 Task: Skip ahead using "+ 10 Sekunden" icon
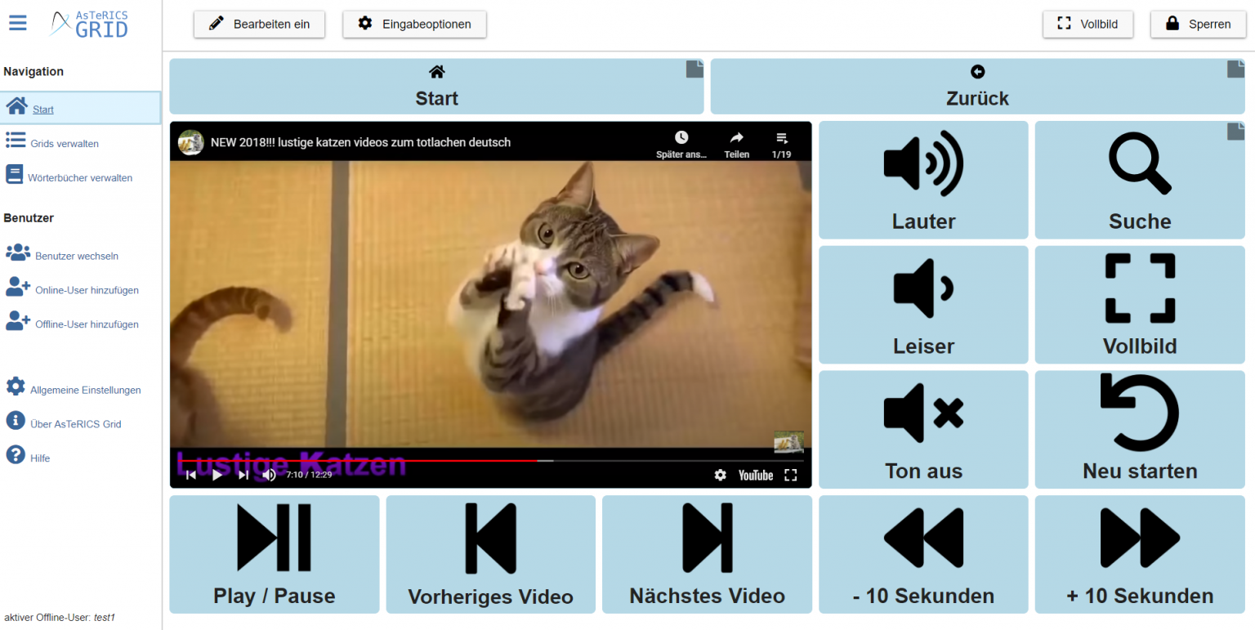click(1139, 554)
